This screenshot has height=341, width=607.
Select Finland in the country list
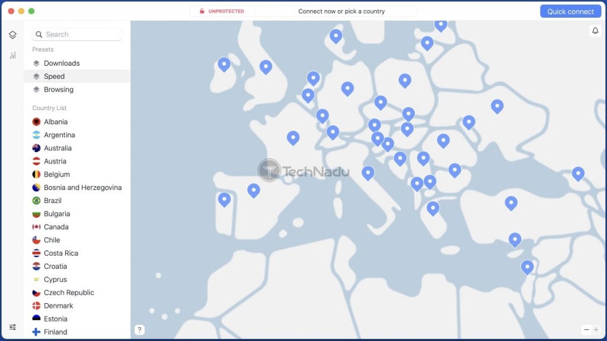click(76, 332)
